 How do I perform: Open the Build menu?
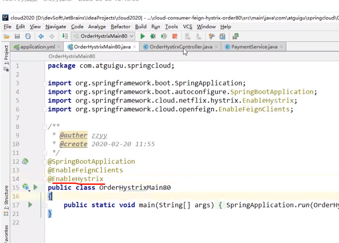[141, 27]
